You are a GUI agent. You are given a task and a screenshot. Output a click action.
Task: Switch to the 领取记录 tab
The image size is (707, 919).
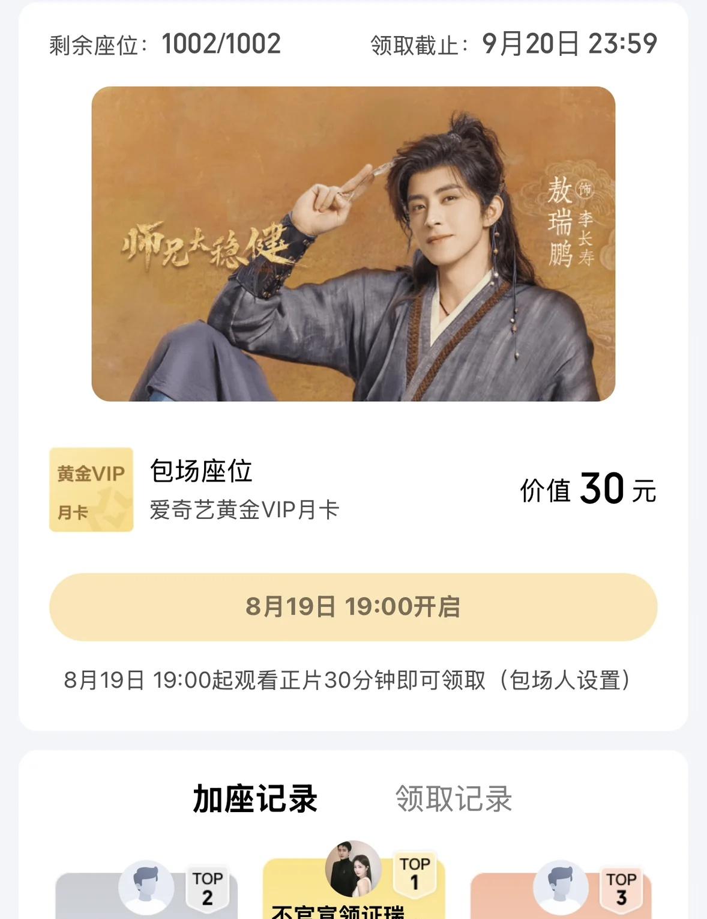click(454, 798)
